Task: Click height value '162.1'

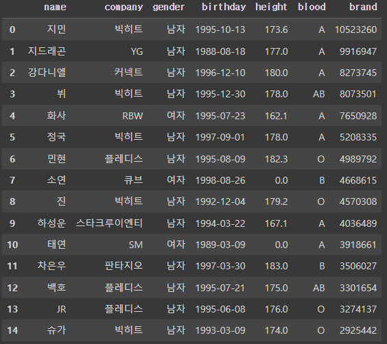Action: click(x=276, y=116)
